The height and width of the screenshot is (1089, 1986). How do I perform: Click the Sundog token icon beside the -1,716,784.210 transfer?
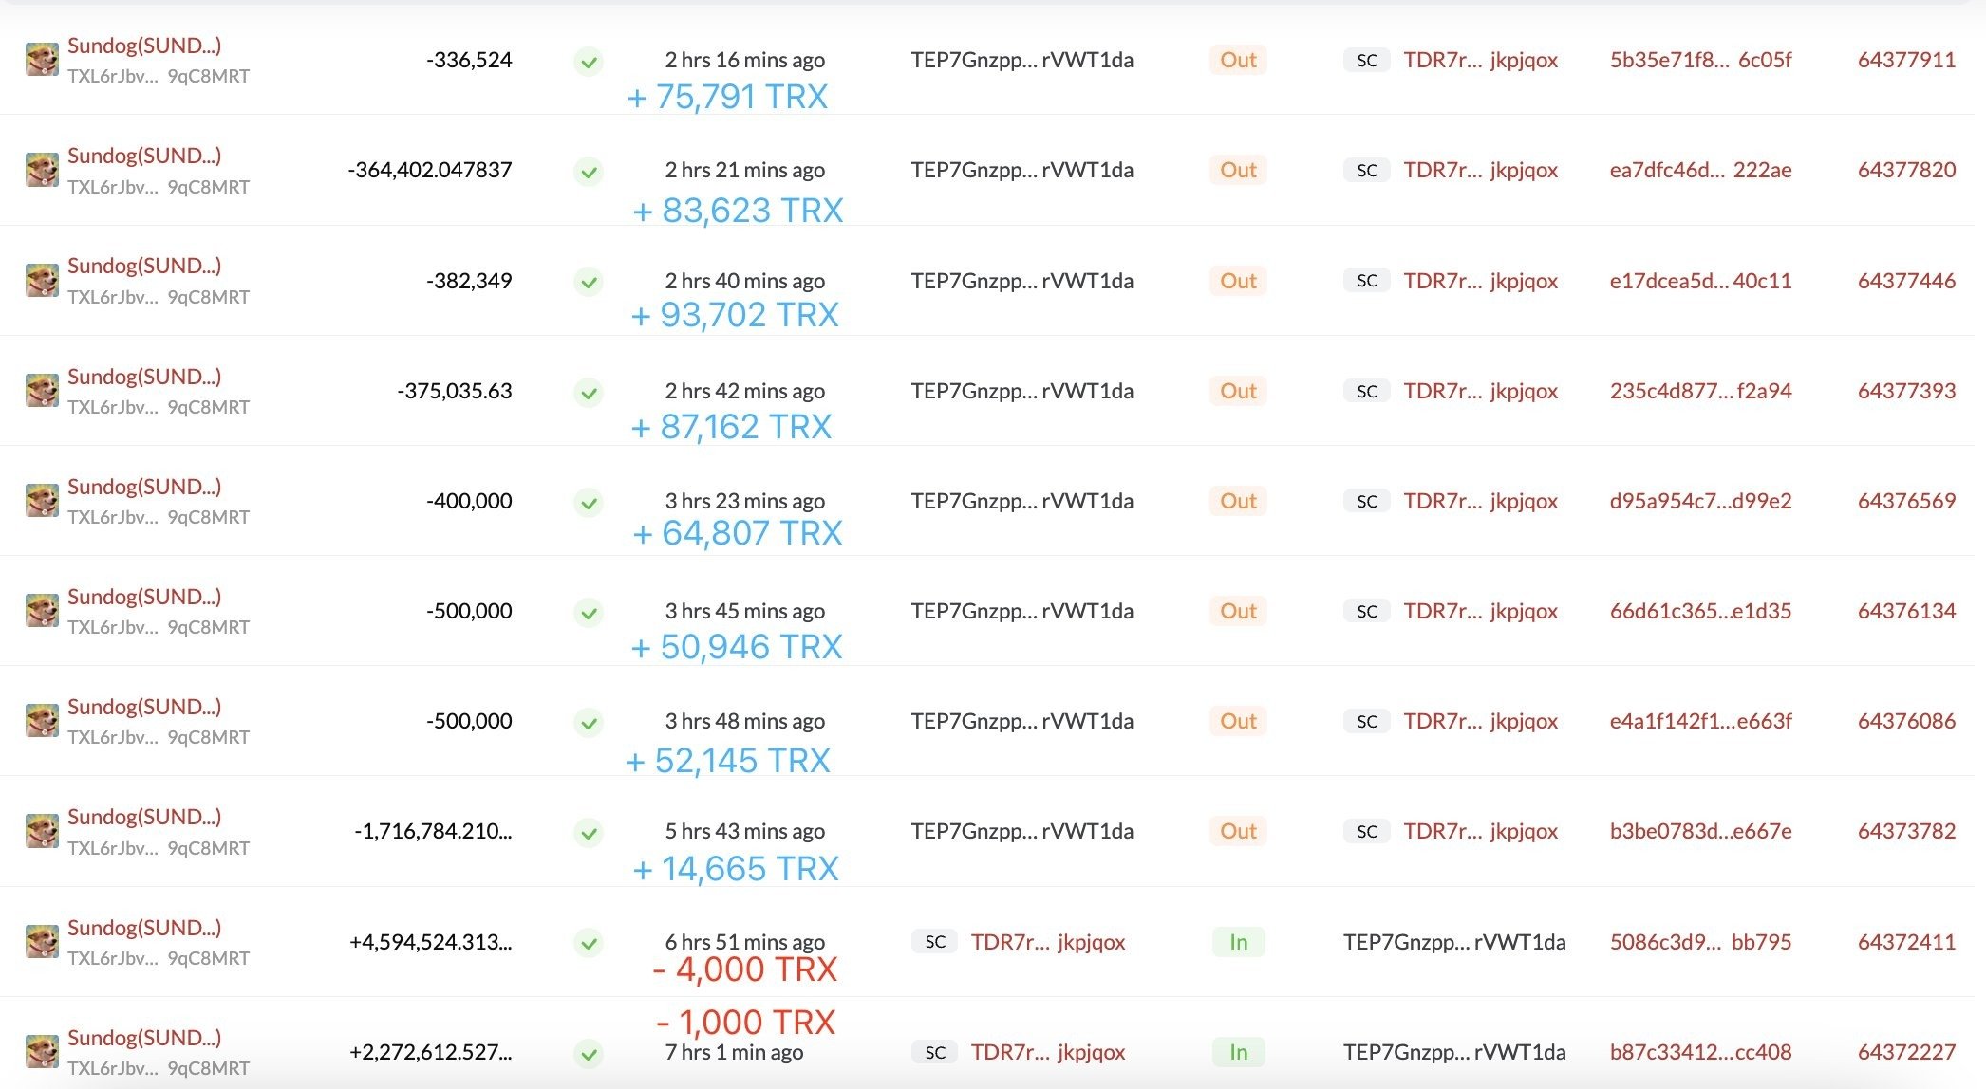42,832
